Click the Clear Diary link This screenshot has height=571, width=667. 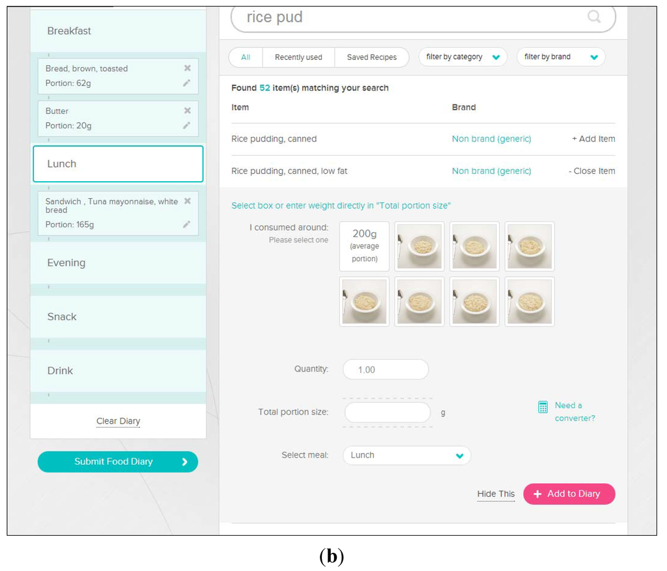[118, 421]
